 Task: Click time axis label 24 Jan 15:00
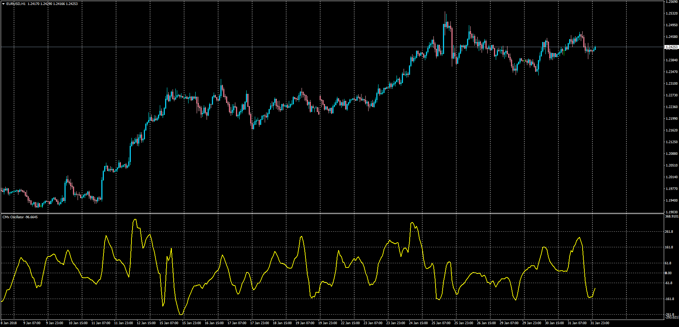[418, 323]
